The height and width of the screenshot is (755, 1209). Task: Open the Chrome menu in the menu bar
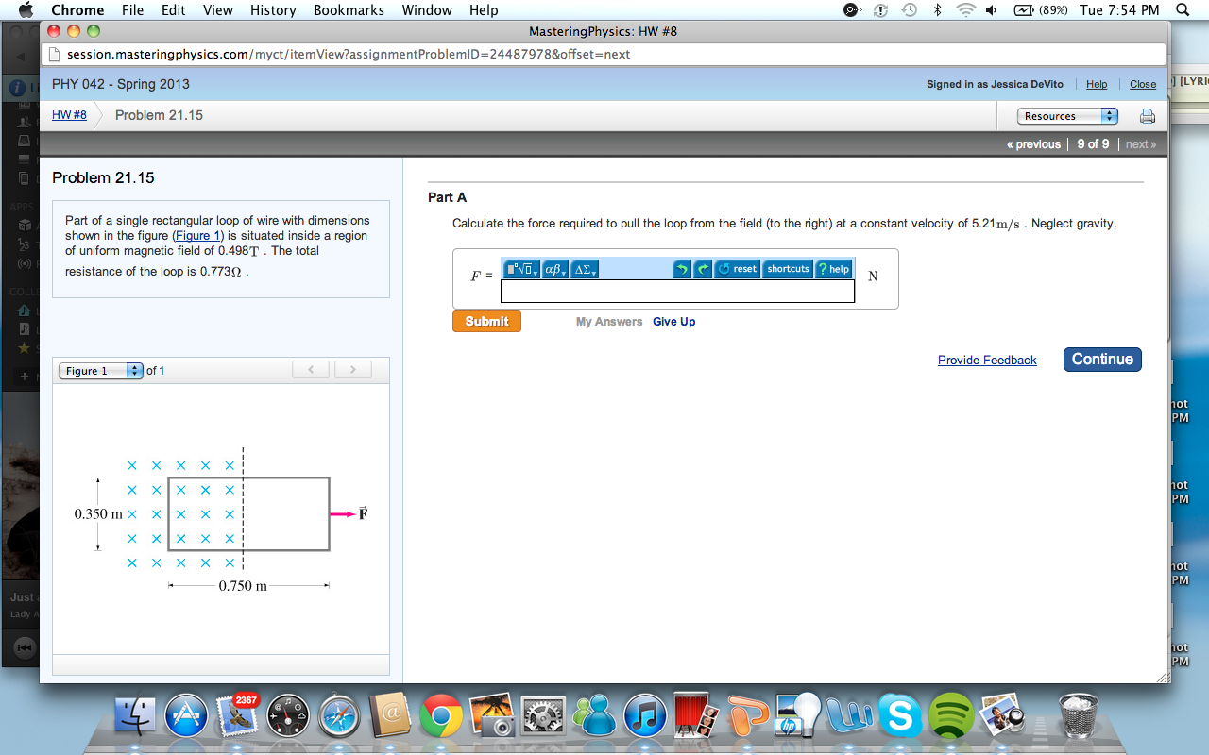point(77,10)
